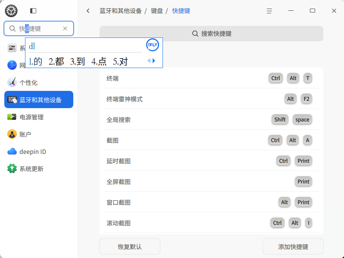Select the 滚动截图 shortcut row
The height and width of the screenshot is (258, 344).
[x=211, y=223]
